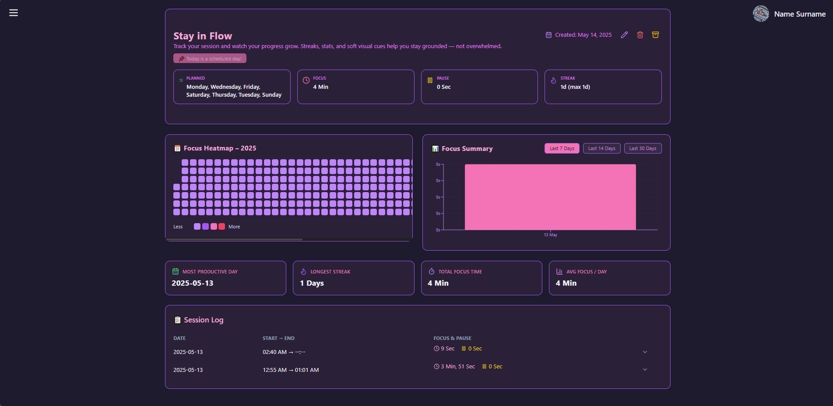
Task: Click the red trash delete icon
Action: pos(640,35)
